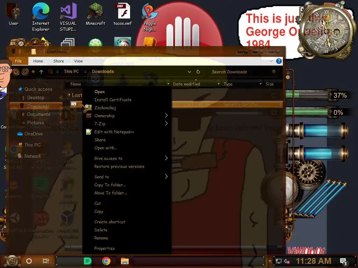Viewport: 358px width, 268px height.
Task: Open the address bar history dropdown
Action: click(x=189, y=72)
